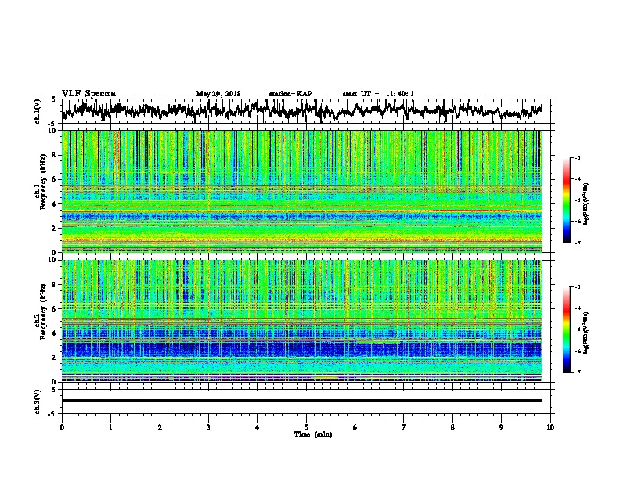Click the "9" tick on the time axis
The image size is (620, 479).
click(501, 427)
